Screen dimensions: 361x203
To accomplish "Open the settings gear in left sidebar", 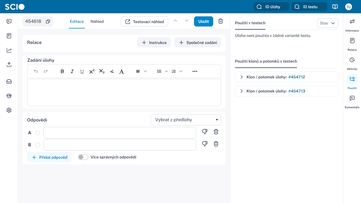I will pos(9,110).
